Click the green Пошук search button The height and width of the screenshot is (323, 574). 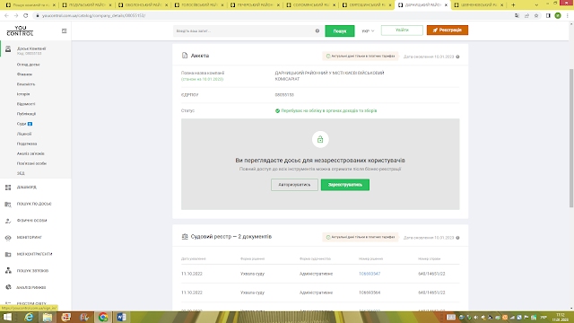click(x=340, y=31)
